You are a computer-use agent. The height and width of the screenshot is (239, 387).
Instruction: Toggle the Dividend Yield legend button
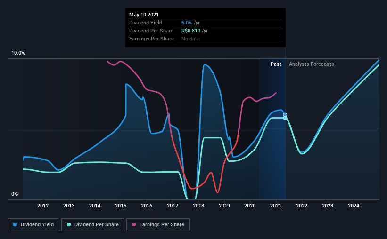tap(33, 225)
